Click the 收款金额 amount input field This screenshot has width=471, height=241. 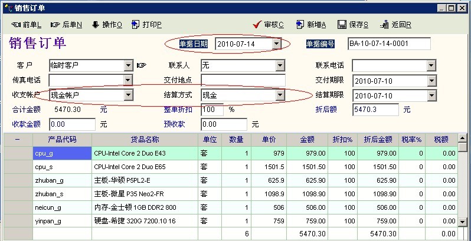click(72, 124)
